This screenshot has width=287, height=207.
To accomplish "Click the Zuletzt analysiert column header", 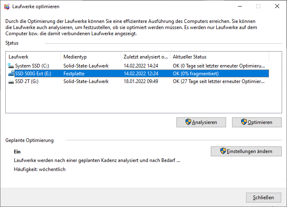I will click(145, 57).
